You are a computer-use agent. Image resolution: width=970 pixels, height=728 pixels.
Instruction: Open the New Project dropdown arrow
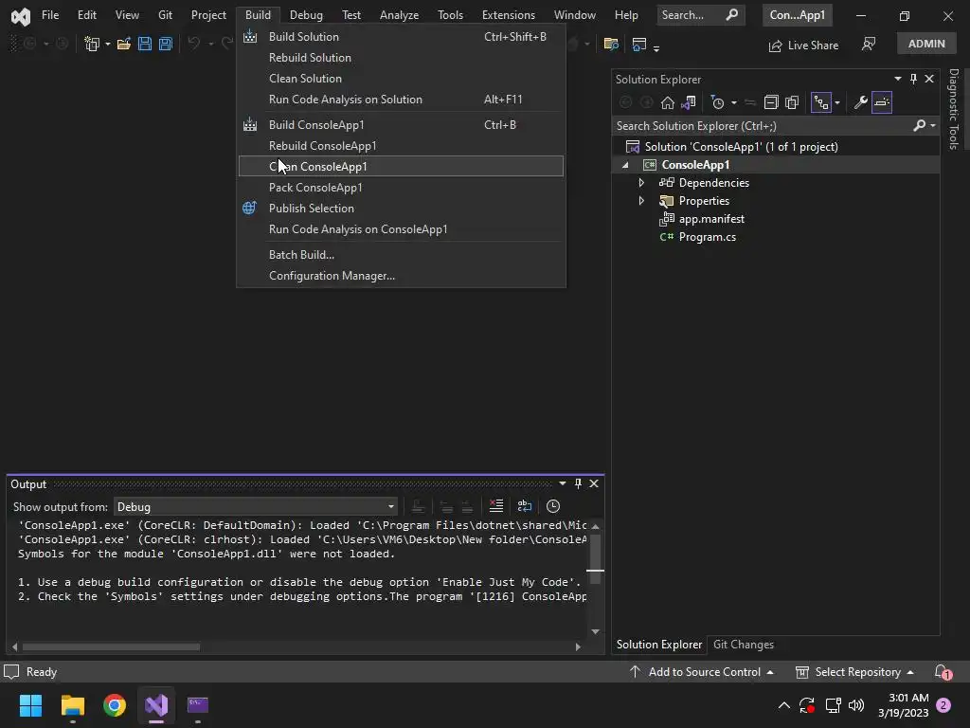click(x=108, y=44)
